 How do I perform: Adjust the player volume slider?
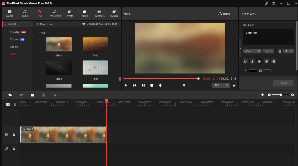(175, 85)
